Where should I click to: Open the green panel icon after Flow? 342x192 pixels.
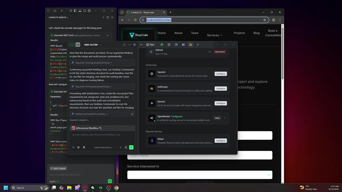point(162,45)
